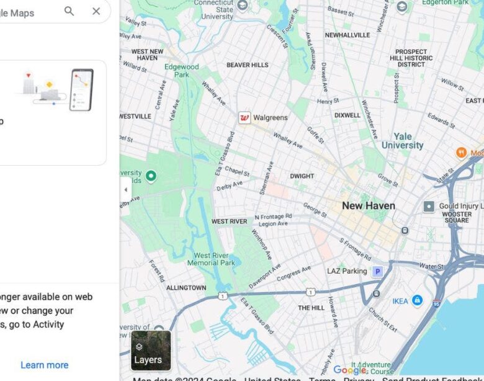The image size is (484, 381).
Task: Click the Walgreens text label
Action: click(x=271, y=118)
